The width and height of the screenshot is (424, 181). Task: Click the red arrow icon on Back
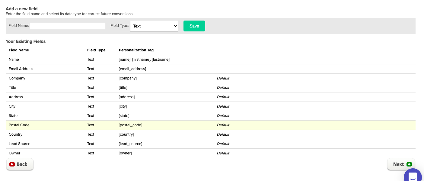(x=12, y=164)
